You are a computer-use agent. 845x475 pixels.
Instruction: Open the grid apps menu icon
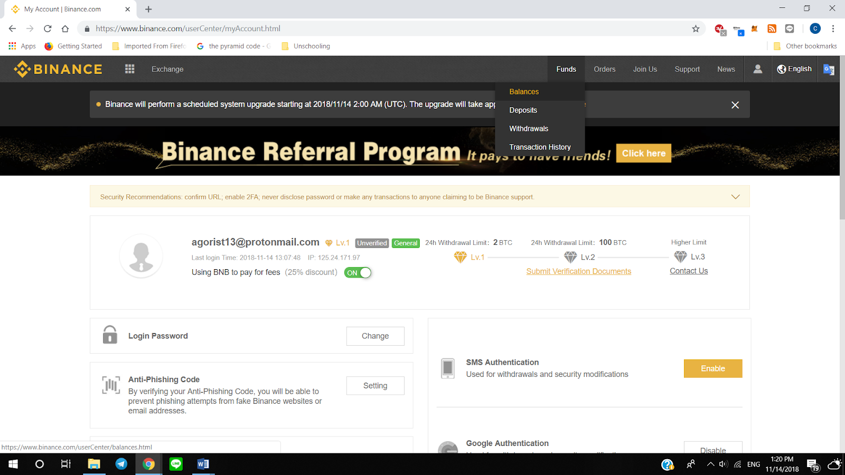(130, 69)
